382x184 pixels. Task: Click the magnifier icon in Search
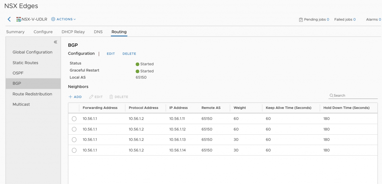coord(331,96)
